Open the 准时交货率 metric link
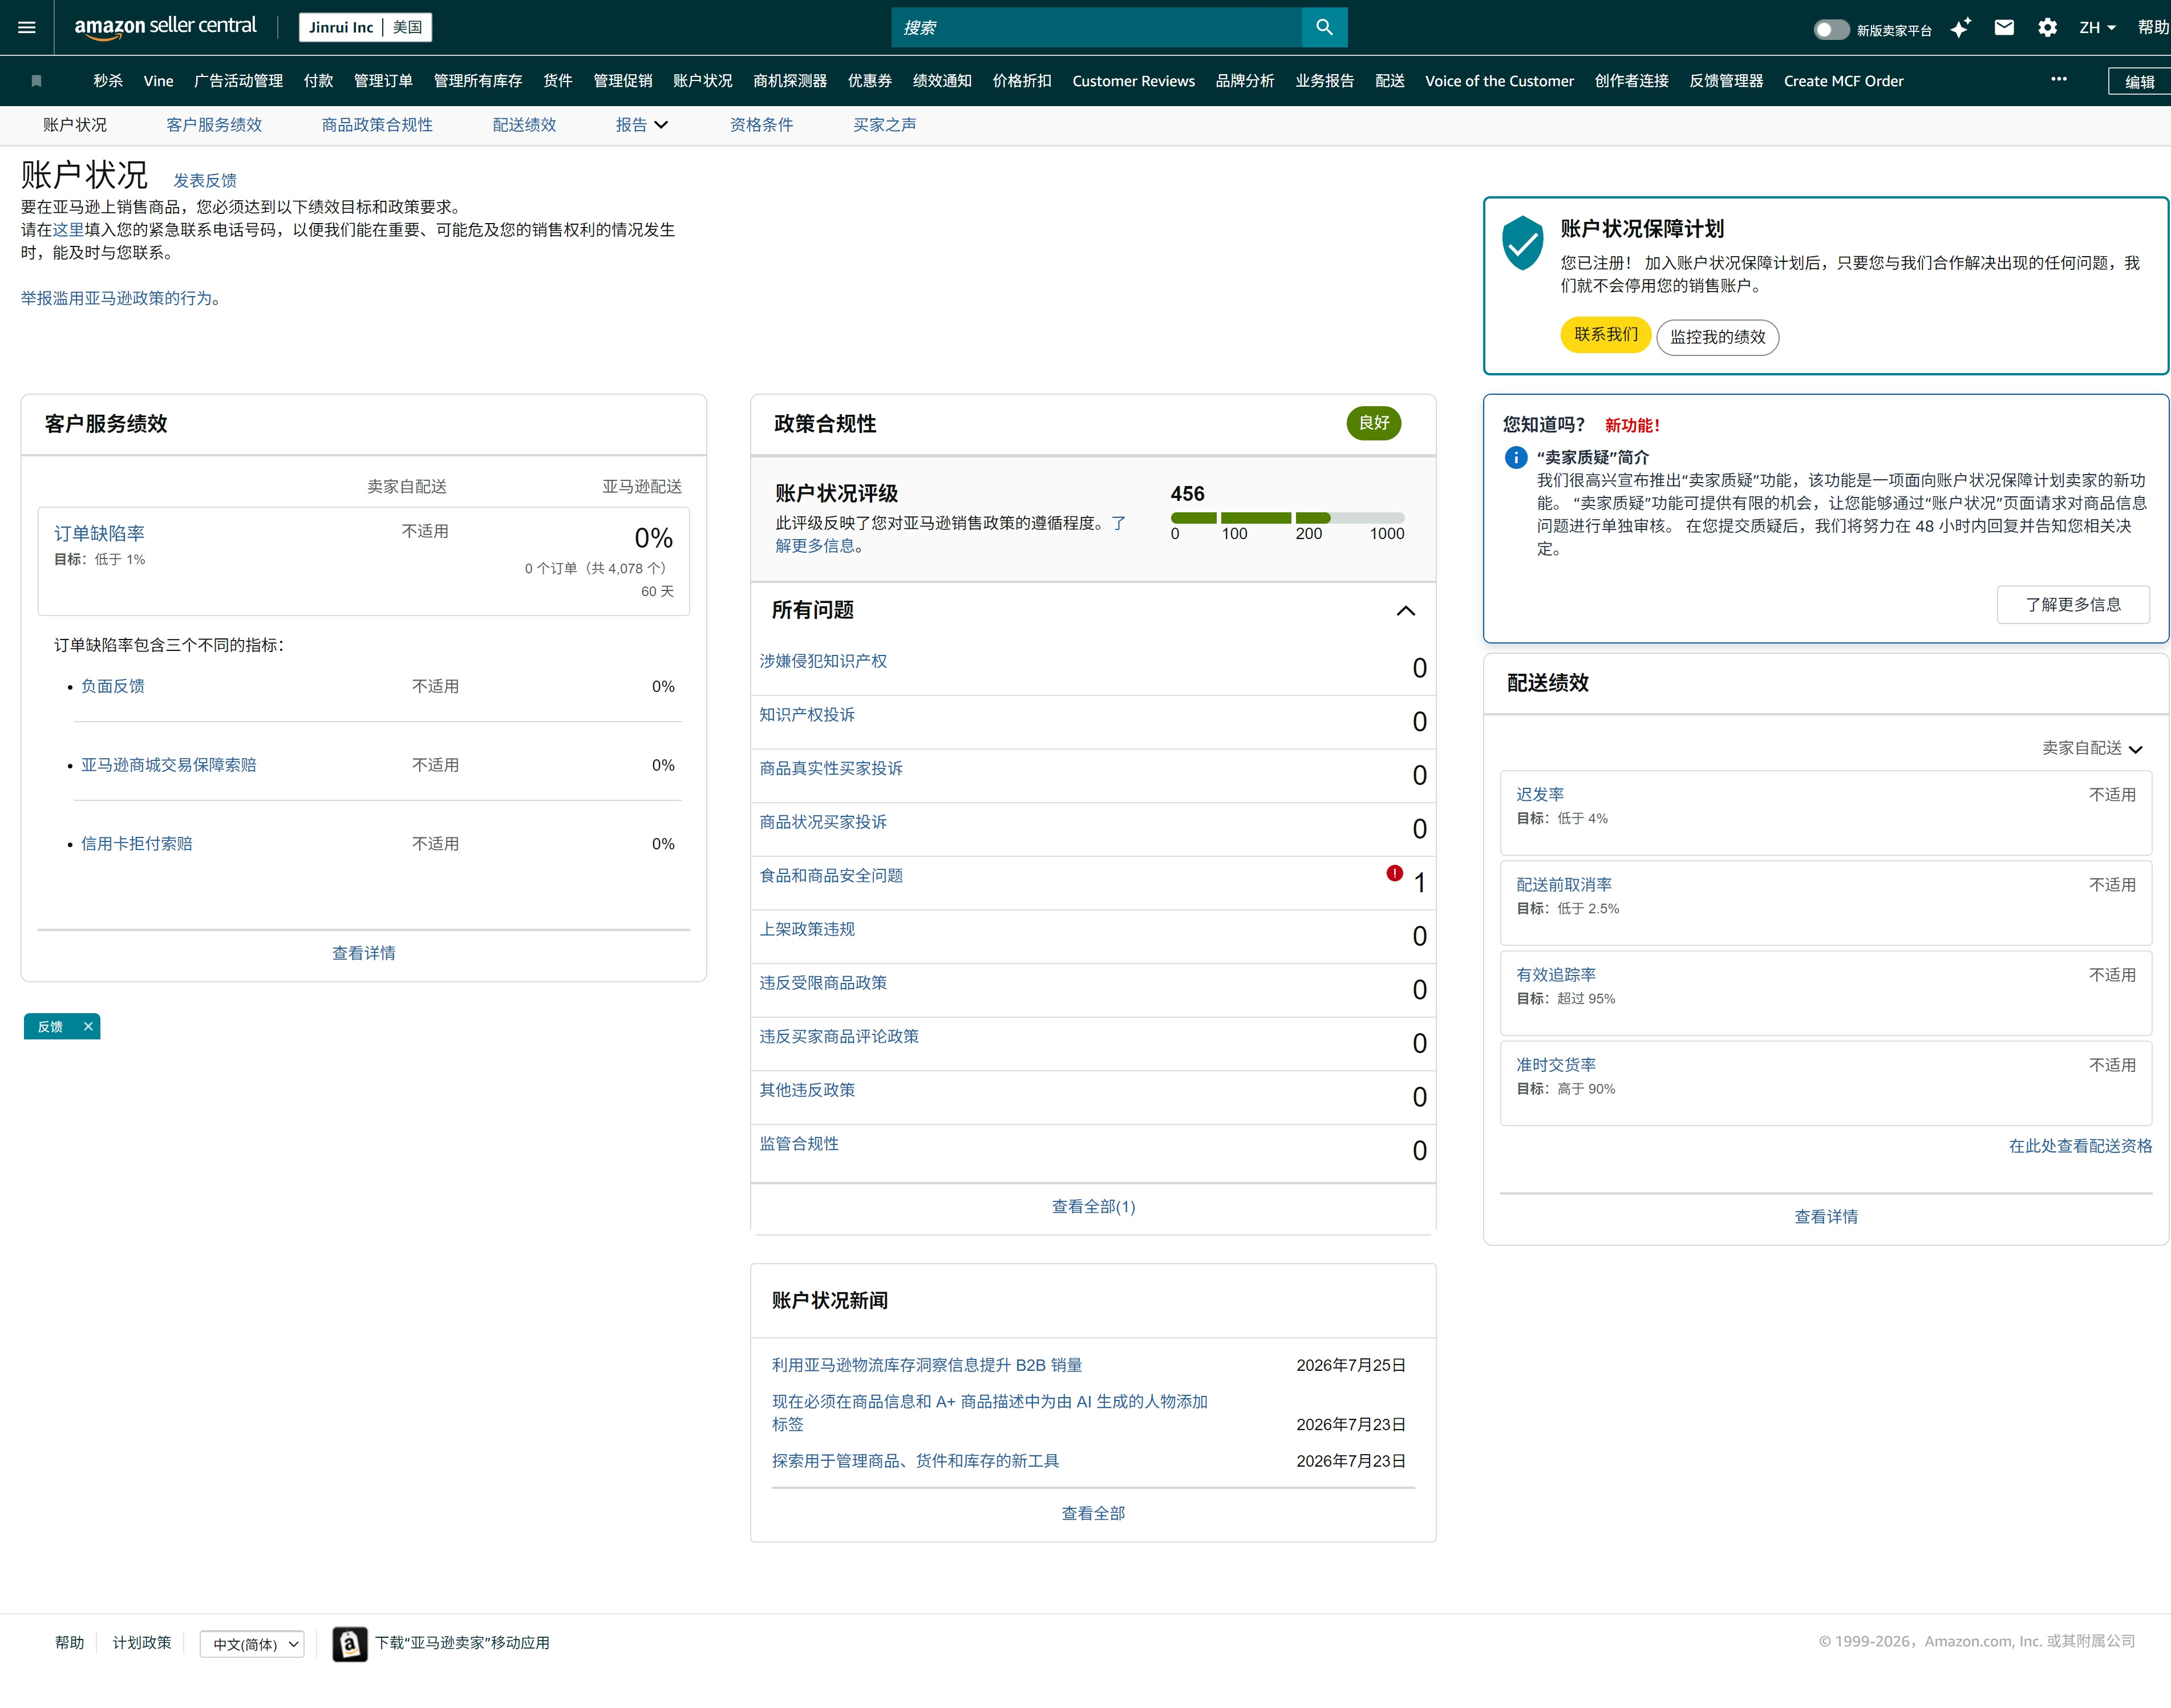Viewport: 2171px width, 1708px height. [x=1556, y=1065]
